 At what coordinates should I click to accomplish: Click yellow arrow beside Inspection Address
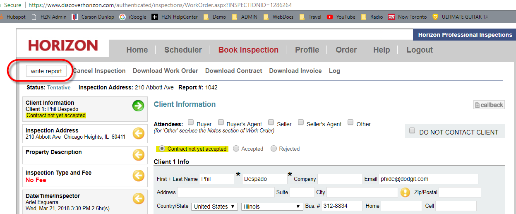[138, 133]
